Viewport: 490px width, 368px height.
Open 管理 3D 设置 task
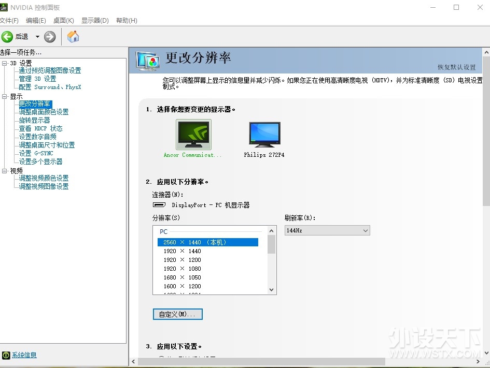[x=37, y=79]
